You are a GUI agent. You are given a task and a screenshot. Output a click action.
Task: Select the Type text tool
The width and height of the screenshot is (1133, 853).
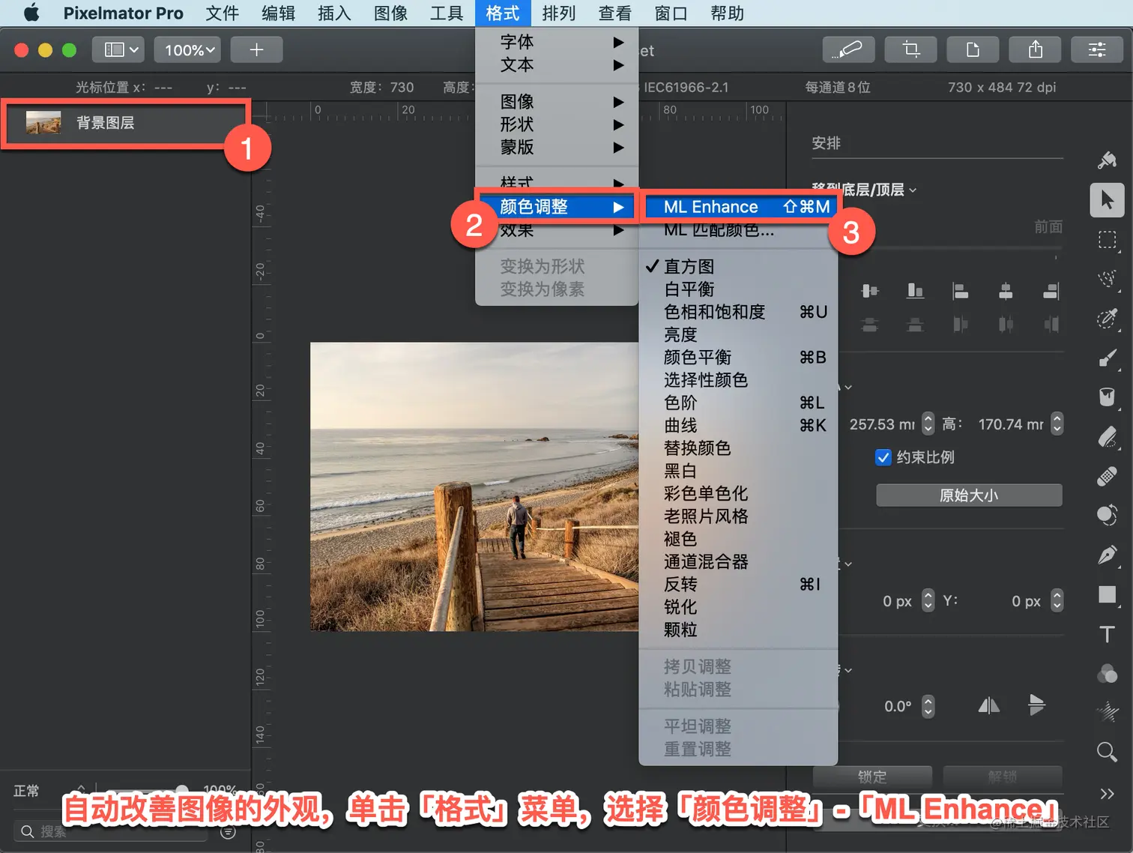(x=1107, y=634)
